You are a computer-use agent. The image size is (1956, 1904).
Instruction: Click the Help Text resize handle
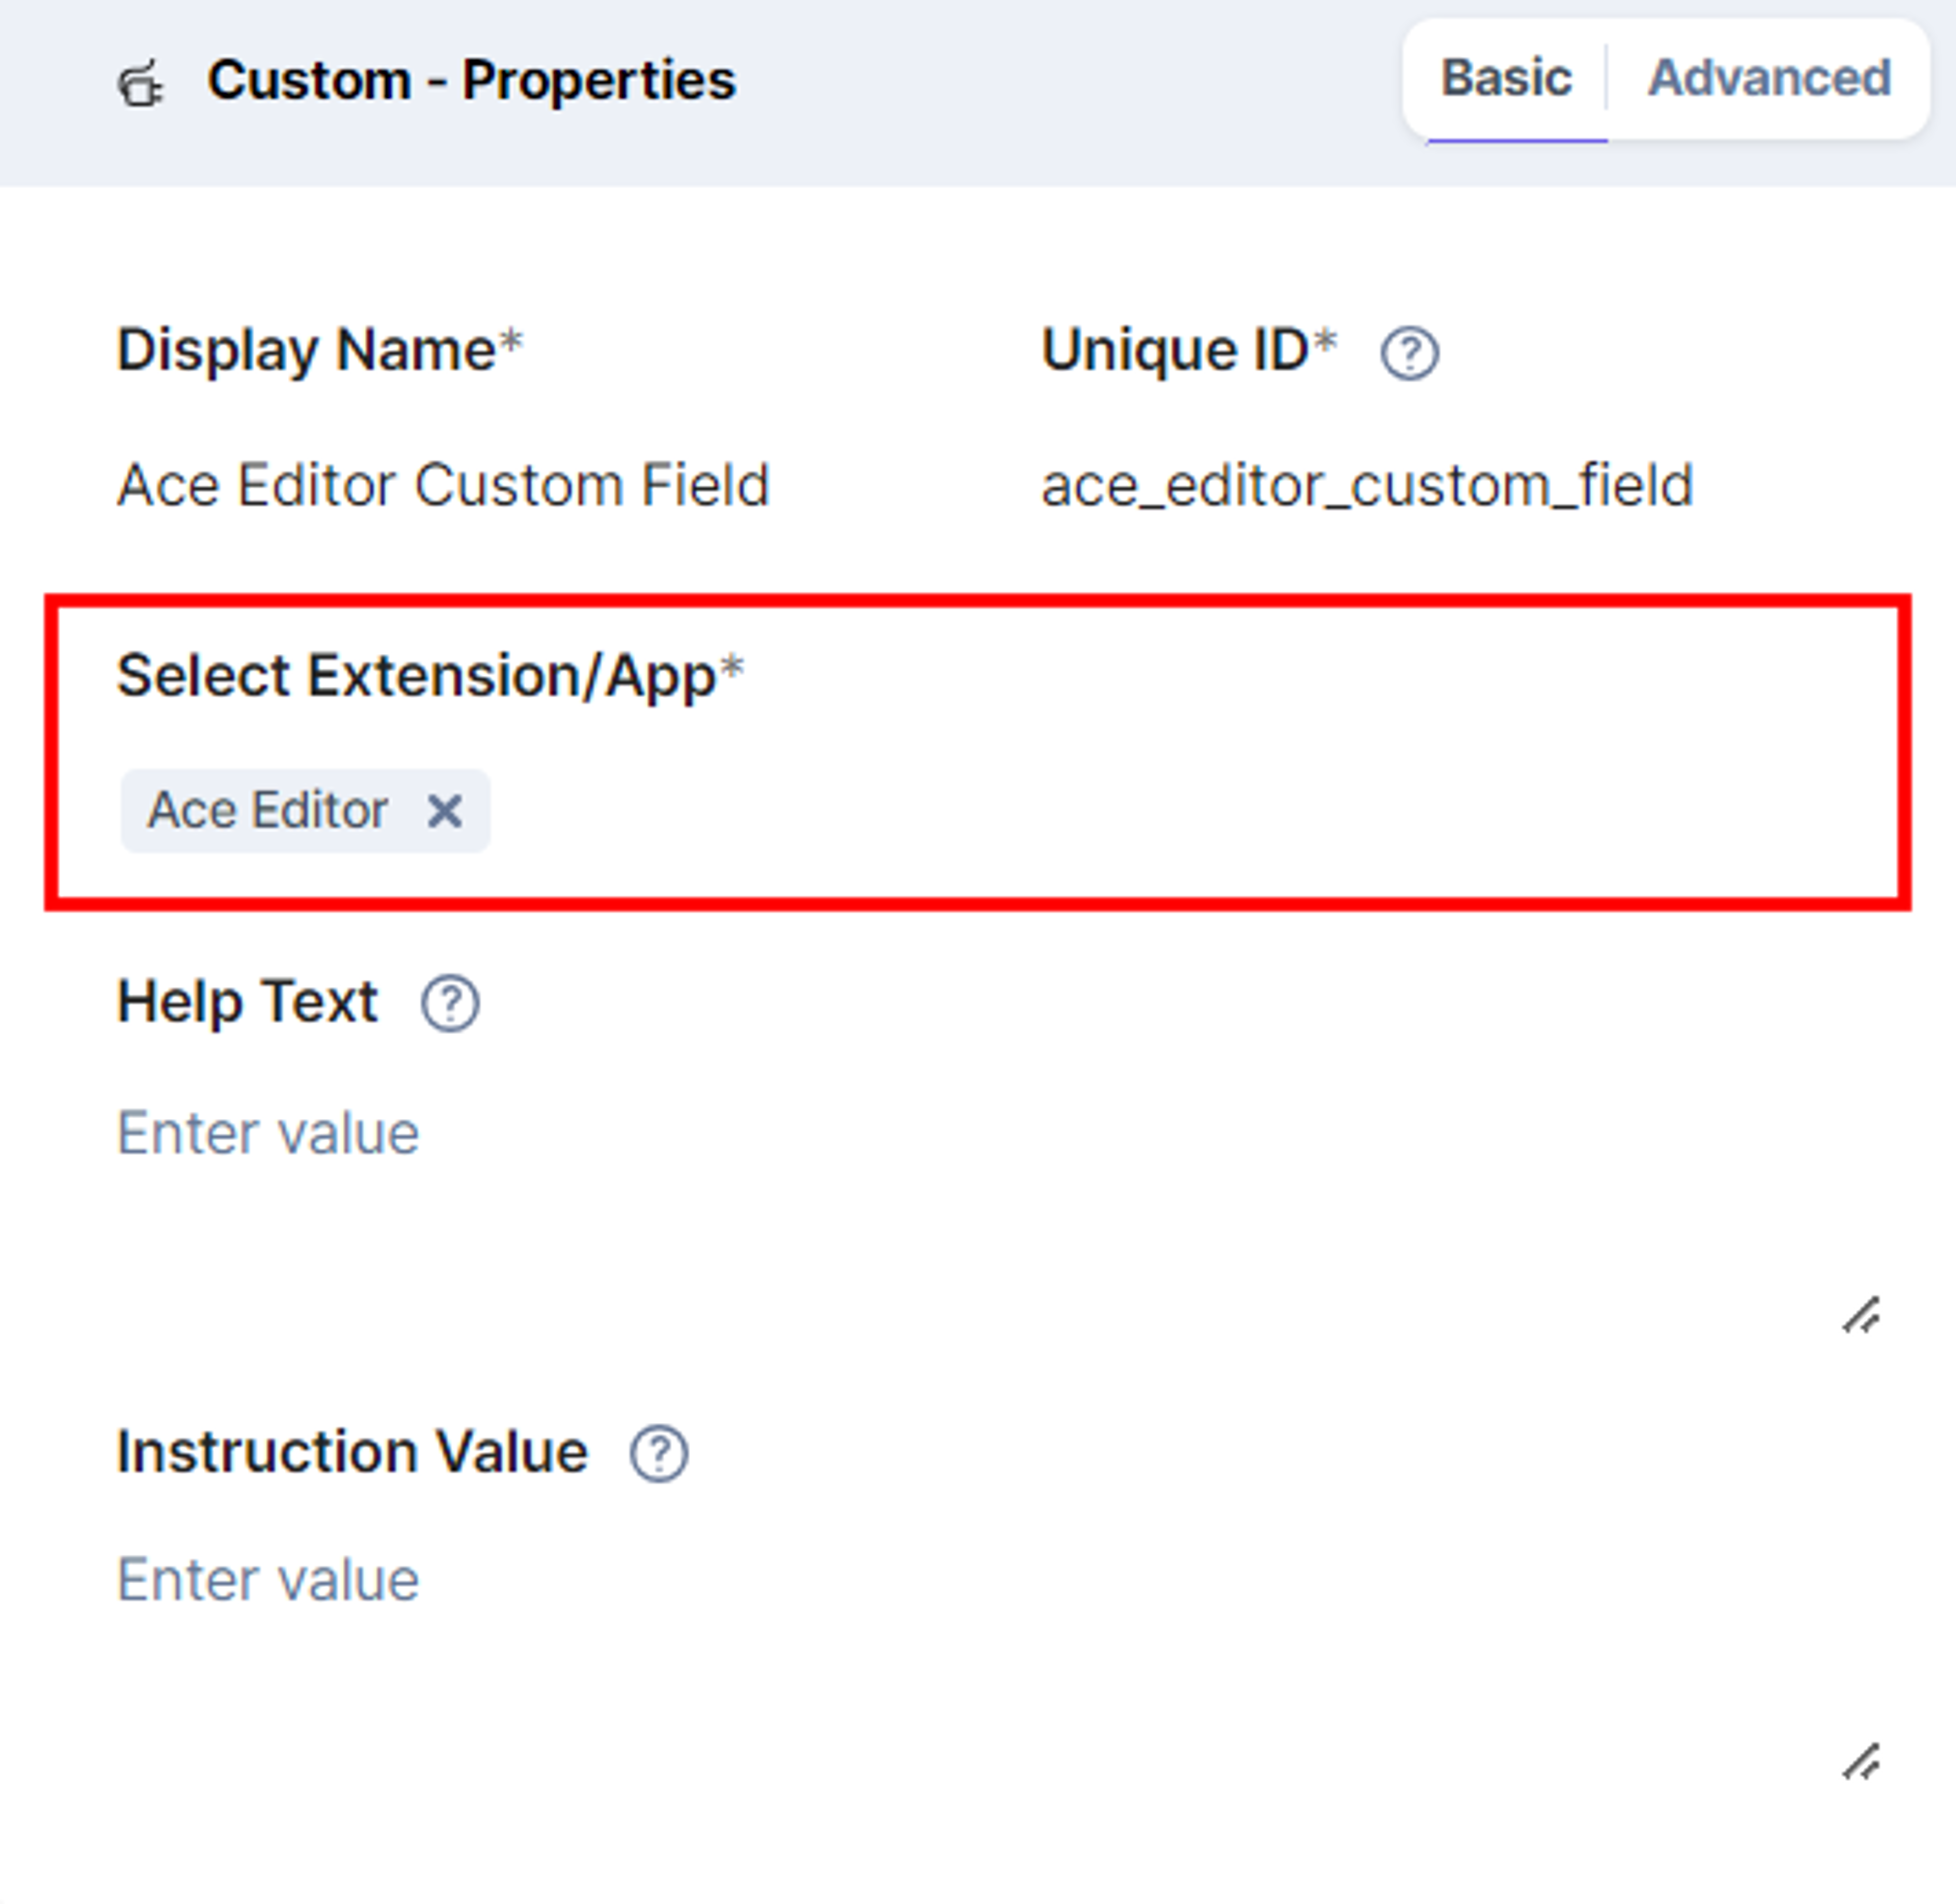[x=1861, y=1316]
